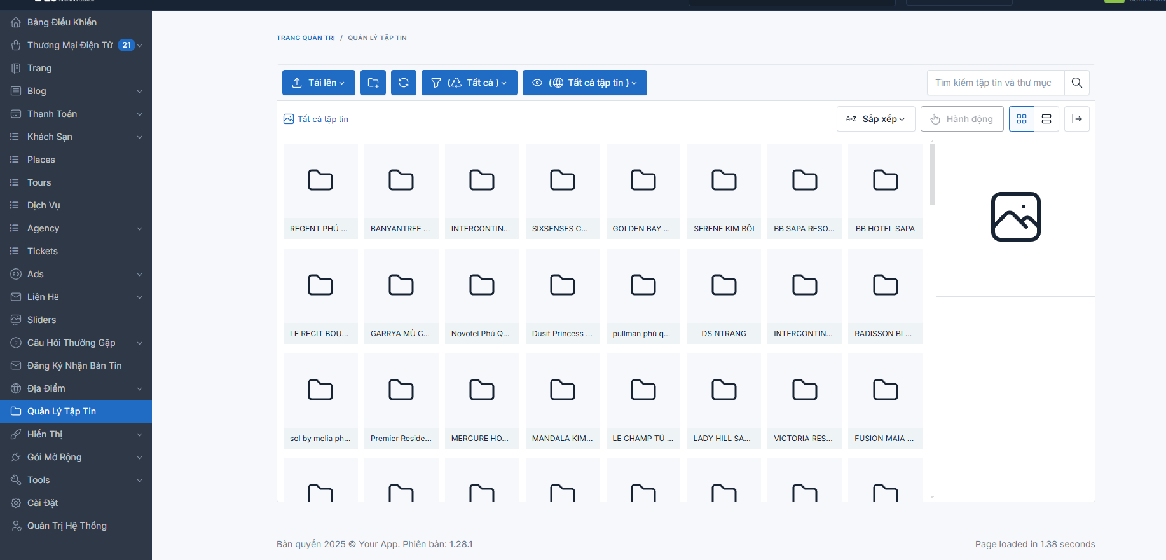Select the LE CHAMP TÚ folder
Image resolution: width=1166 pixels, height=560 pixels.
point(643,401)
